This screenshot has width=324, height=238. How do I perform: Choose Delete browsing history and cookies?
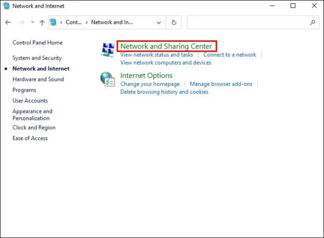(x=164, y=92)
